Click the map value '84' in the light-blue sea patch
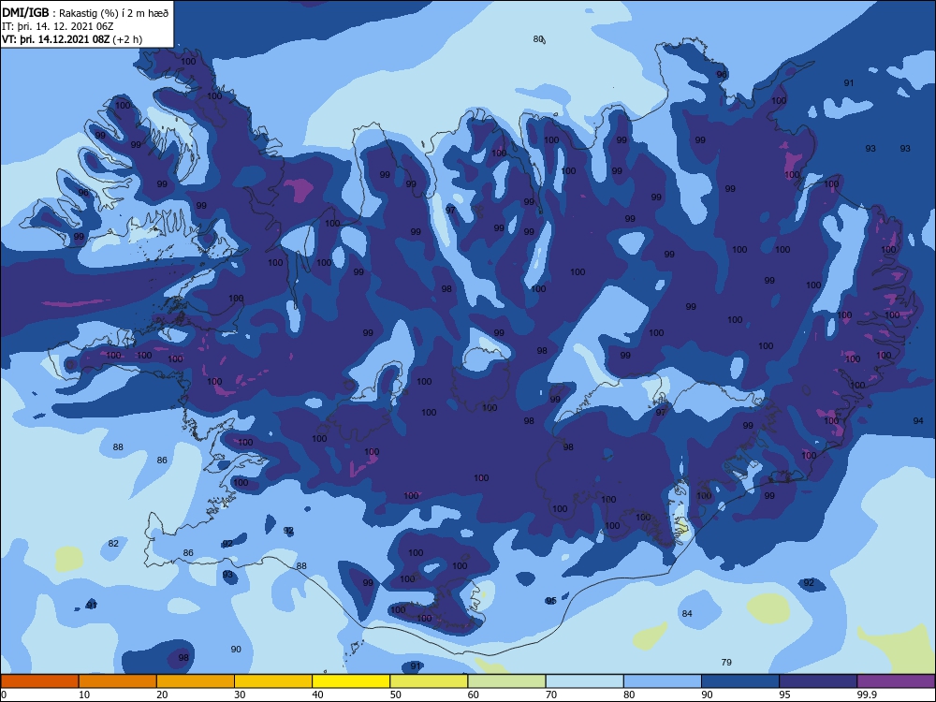 pyautogui.click(x=687, y=613)
